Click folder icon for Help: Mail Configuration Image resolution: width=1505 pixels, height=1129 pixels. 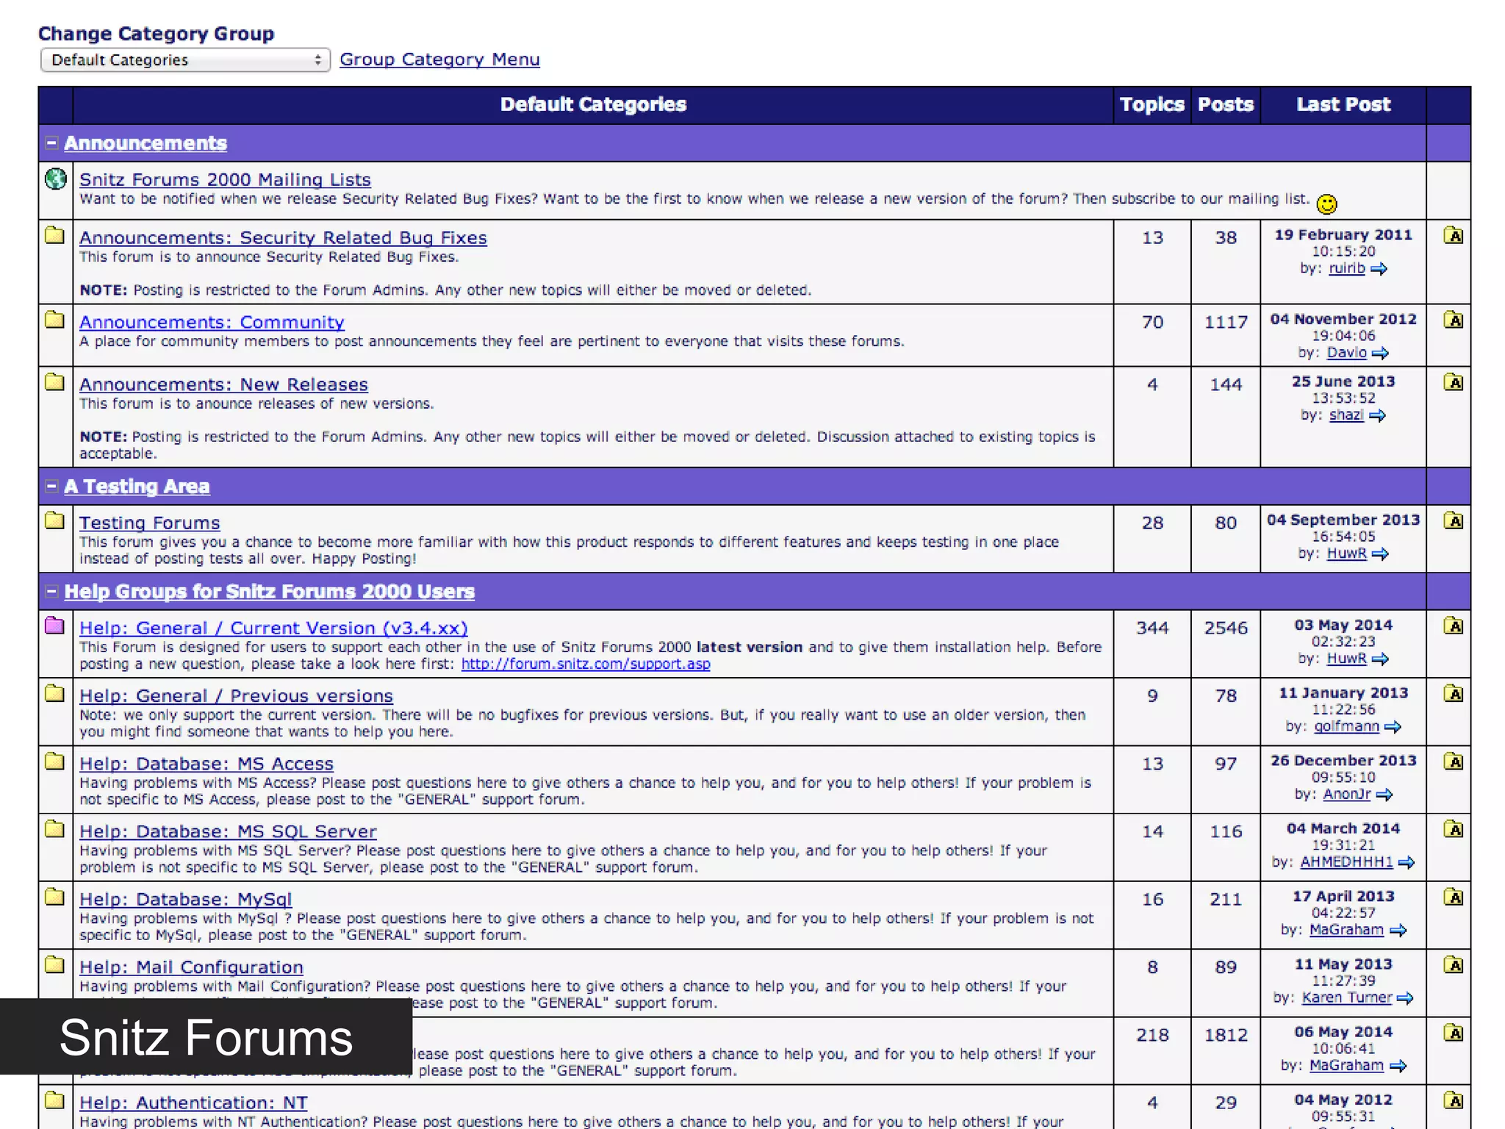(x=54, y=964)
